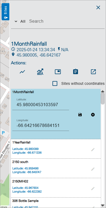Toggle Sites without coordinates checkbox

click(x=55, y=83)
